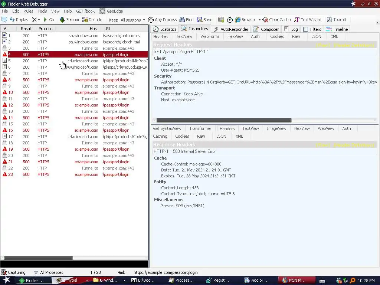Click the Remove X toolbar icon
Viewport: 380px width, 285px height.
click(35, 20)
